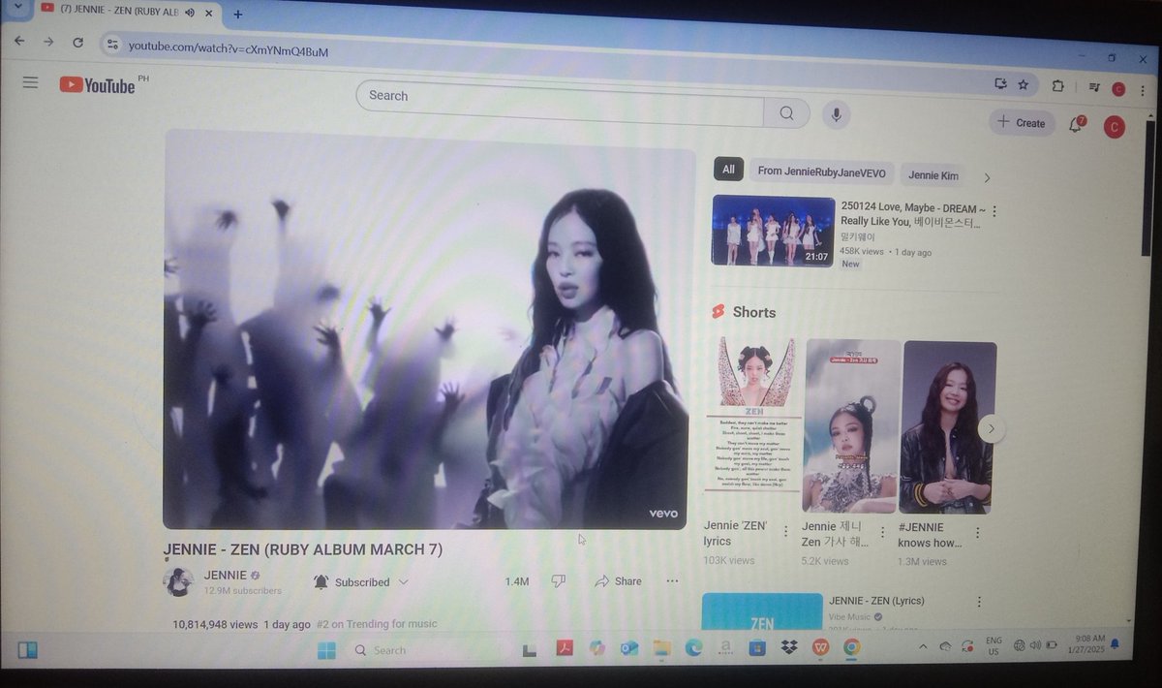This screenshot has width=1162, height=688.
Task: Click the JENNIE ZEN video player
Action: pyautogui.click(x=429, y=329)
